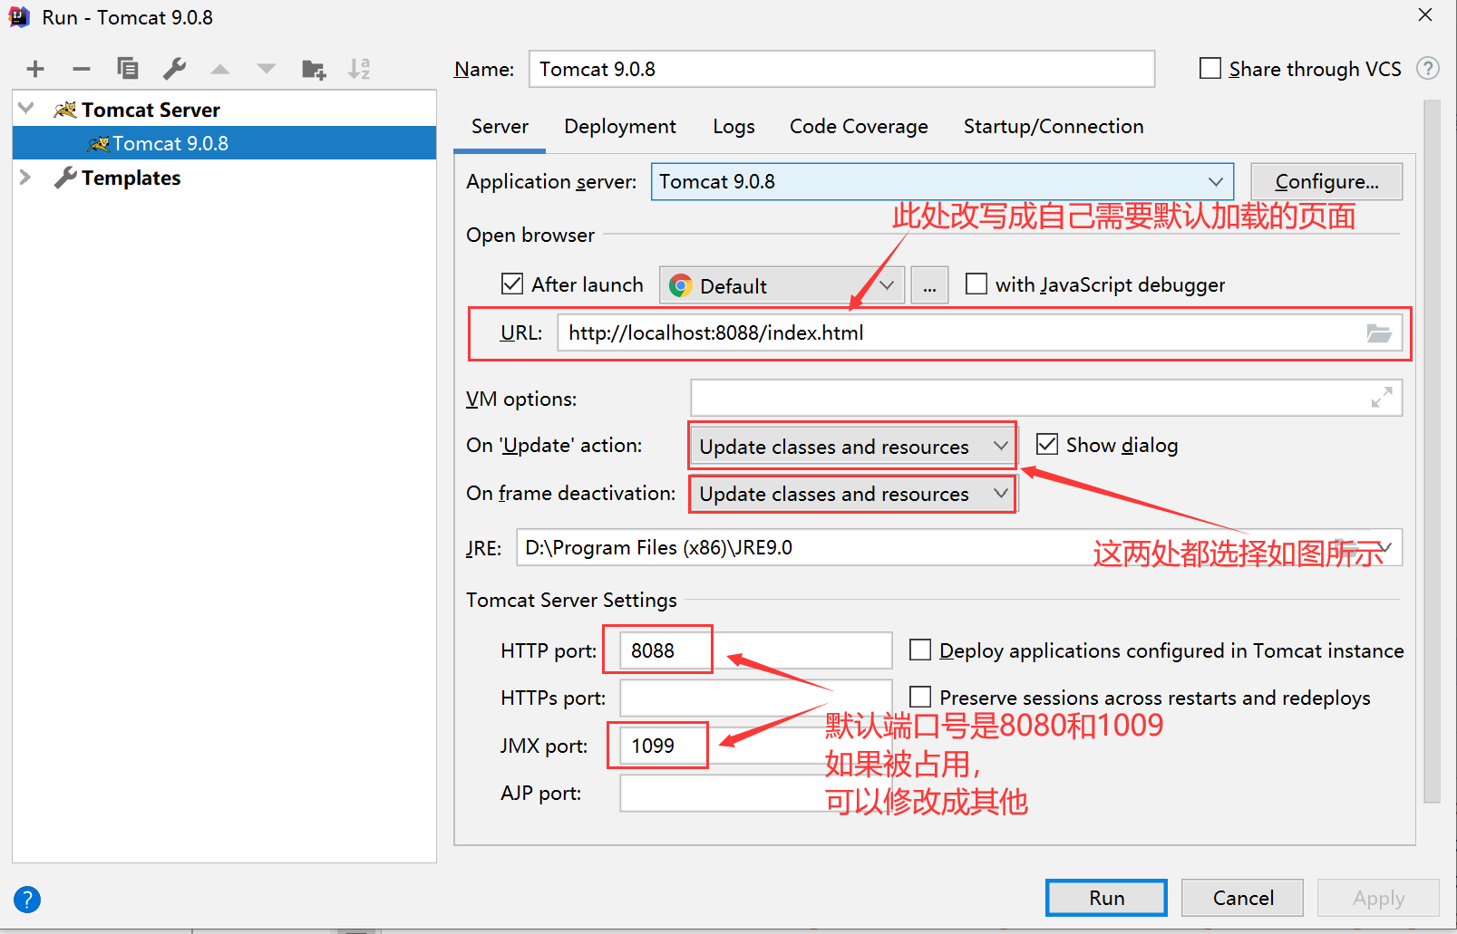Uncheck the After launch checkbox
The height and width of the screenshot is (934, 1457).
point(512,284)
